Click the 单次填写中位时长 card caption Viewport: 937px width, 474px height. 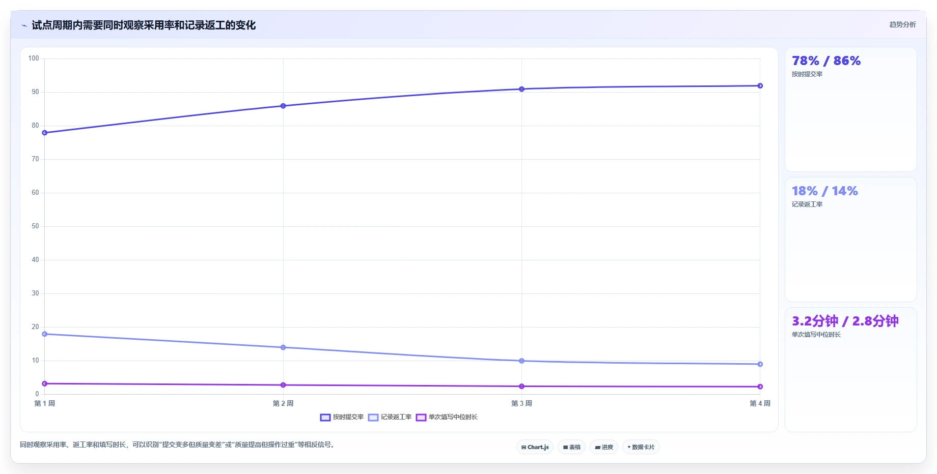pos(816,335)
